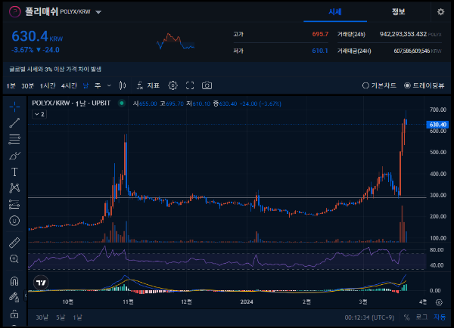Viewport: 454px width, 328px height.
Task: Switch to the 시세 tab
Action: tap(335, 12)
